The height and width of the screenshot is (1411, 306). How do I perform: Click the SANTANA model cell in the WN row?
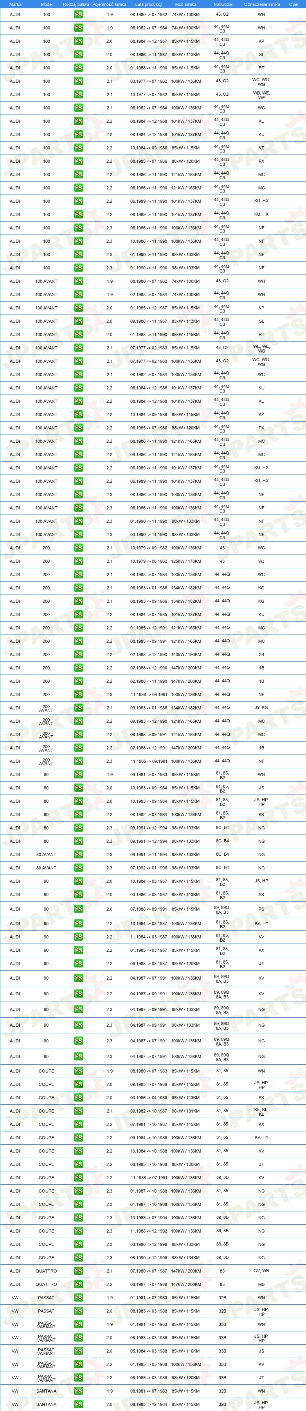(x=47, y=1391)
